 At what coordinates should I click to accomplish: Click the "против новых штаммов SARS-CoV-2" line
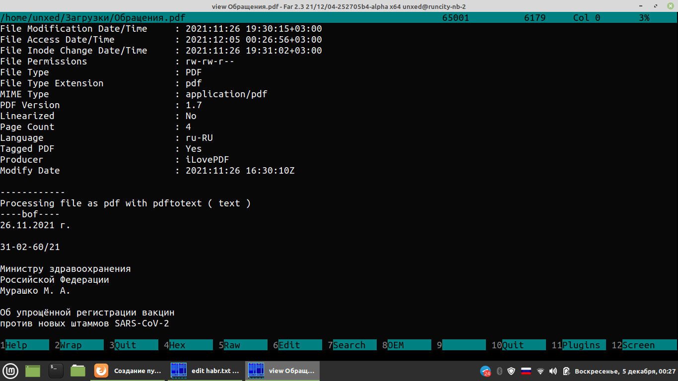(x=84, y=323)
